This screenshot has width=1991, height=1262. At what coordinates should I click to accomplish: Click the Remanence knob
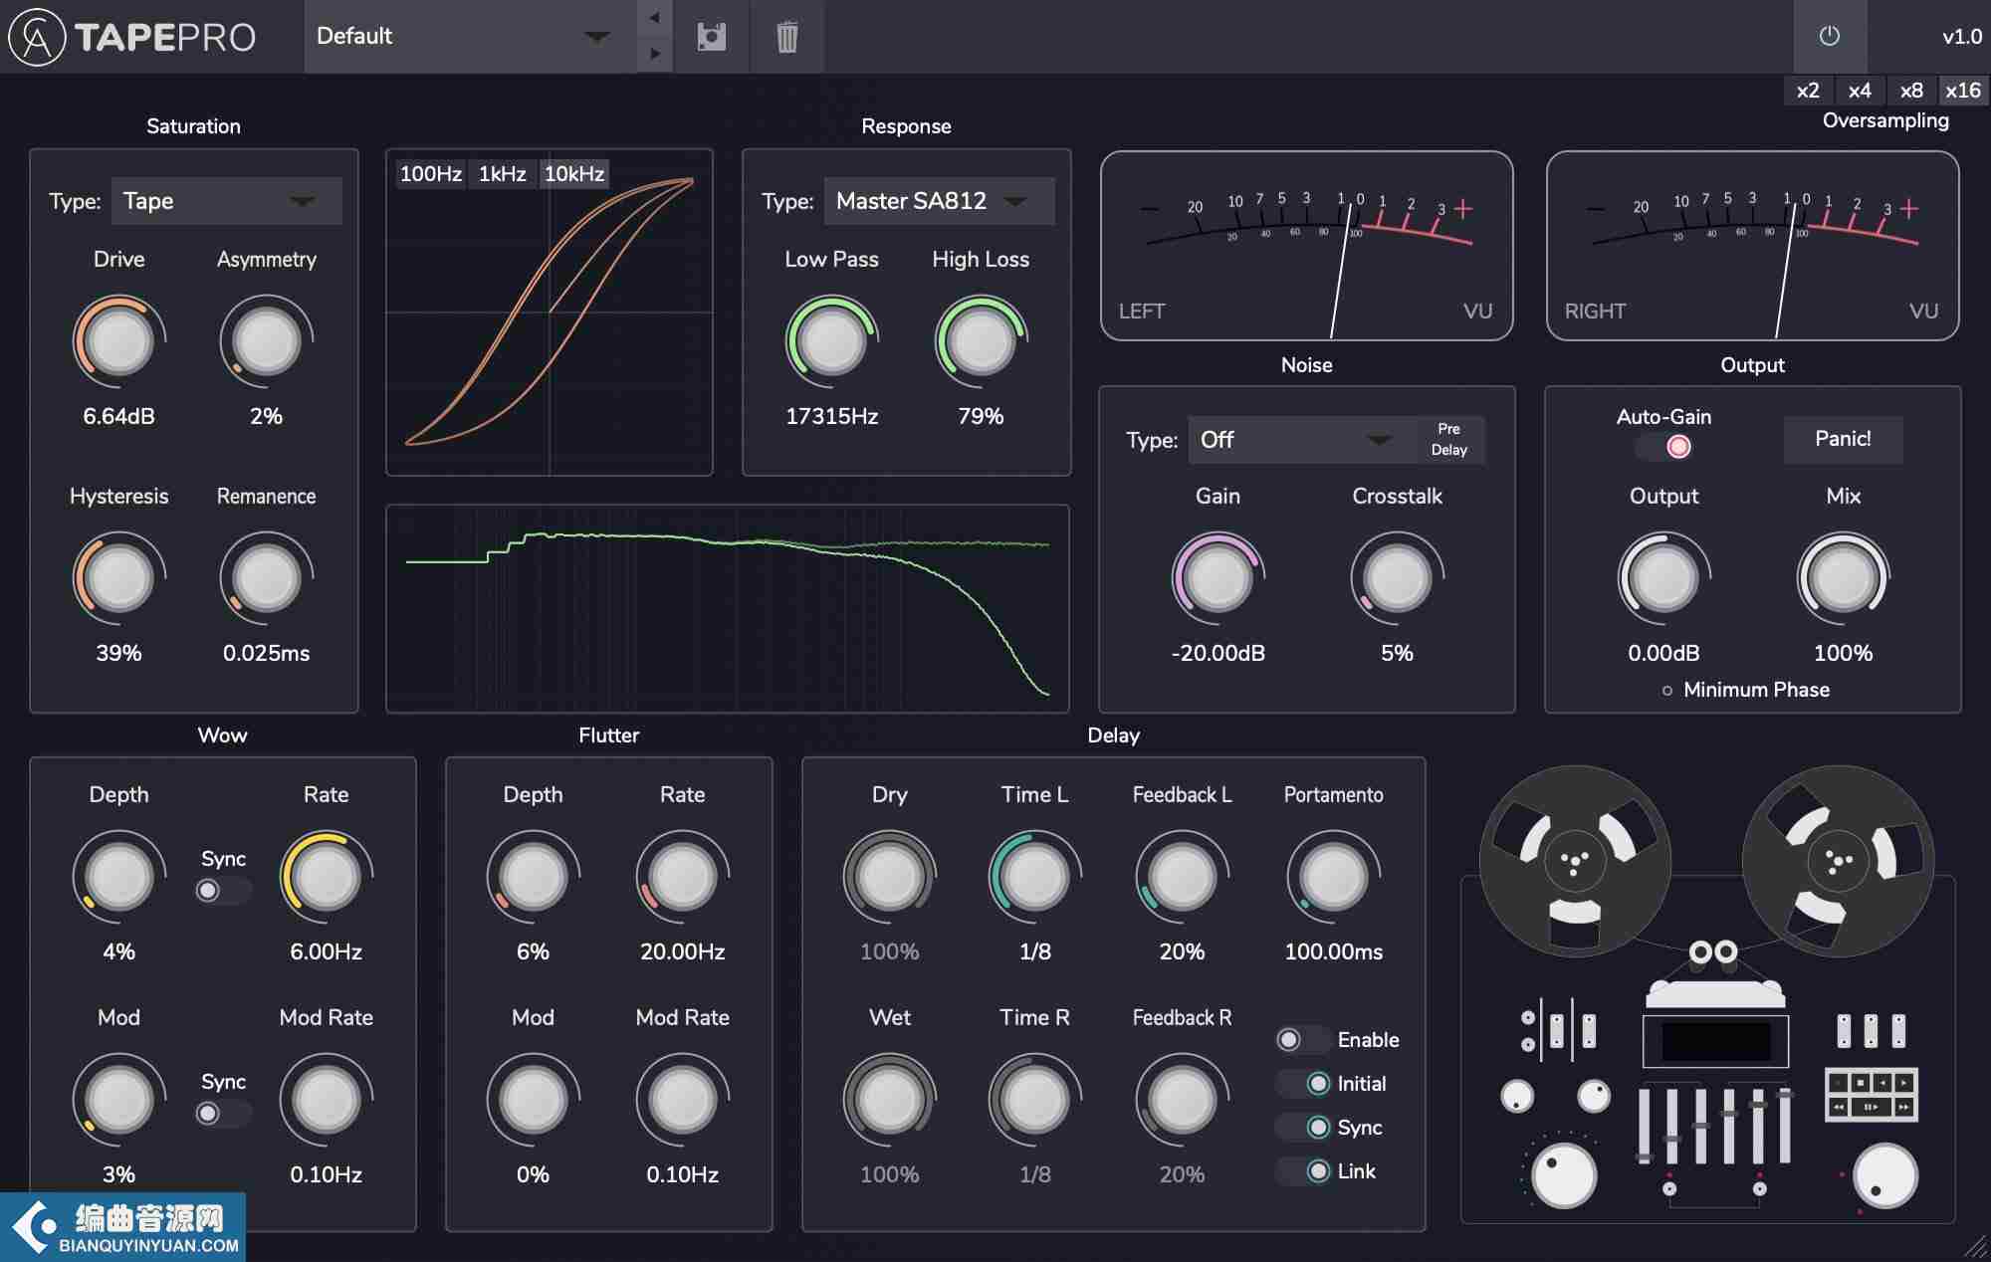click(x=266, y=579)
